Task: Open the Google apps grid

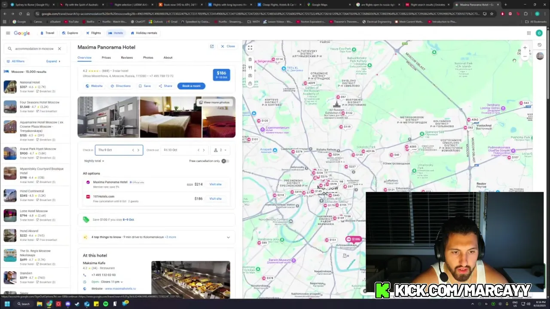Action: click(x=529, y=33)
